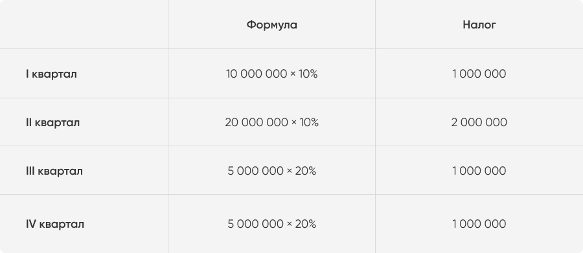Click the 20 000 000 in the II квартал formula

(x=256, y=122)
